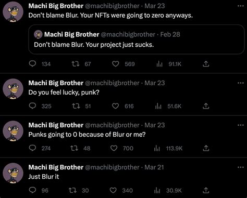The height and width of the screenshot is (198, 247).
Task: Open the Mar 23 timestamp on 'Punks going' tweet
Action: click(x=155, y=125)
